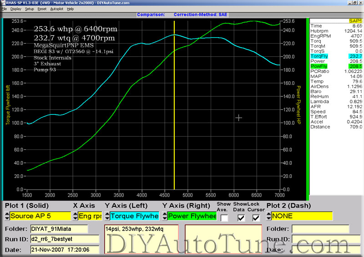Select the Power Flywheel Y axis field
364x257 pixels.
pyautogui.click(x=192, y=216)
